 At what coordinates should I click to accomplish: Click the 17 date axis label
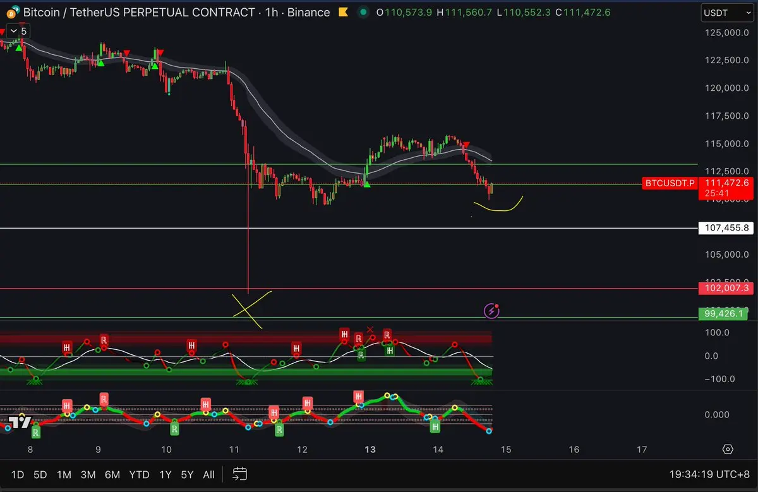point(642,450)
